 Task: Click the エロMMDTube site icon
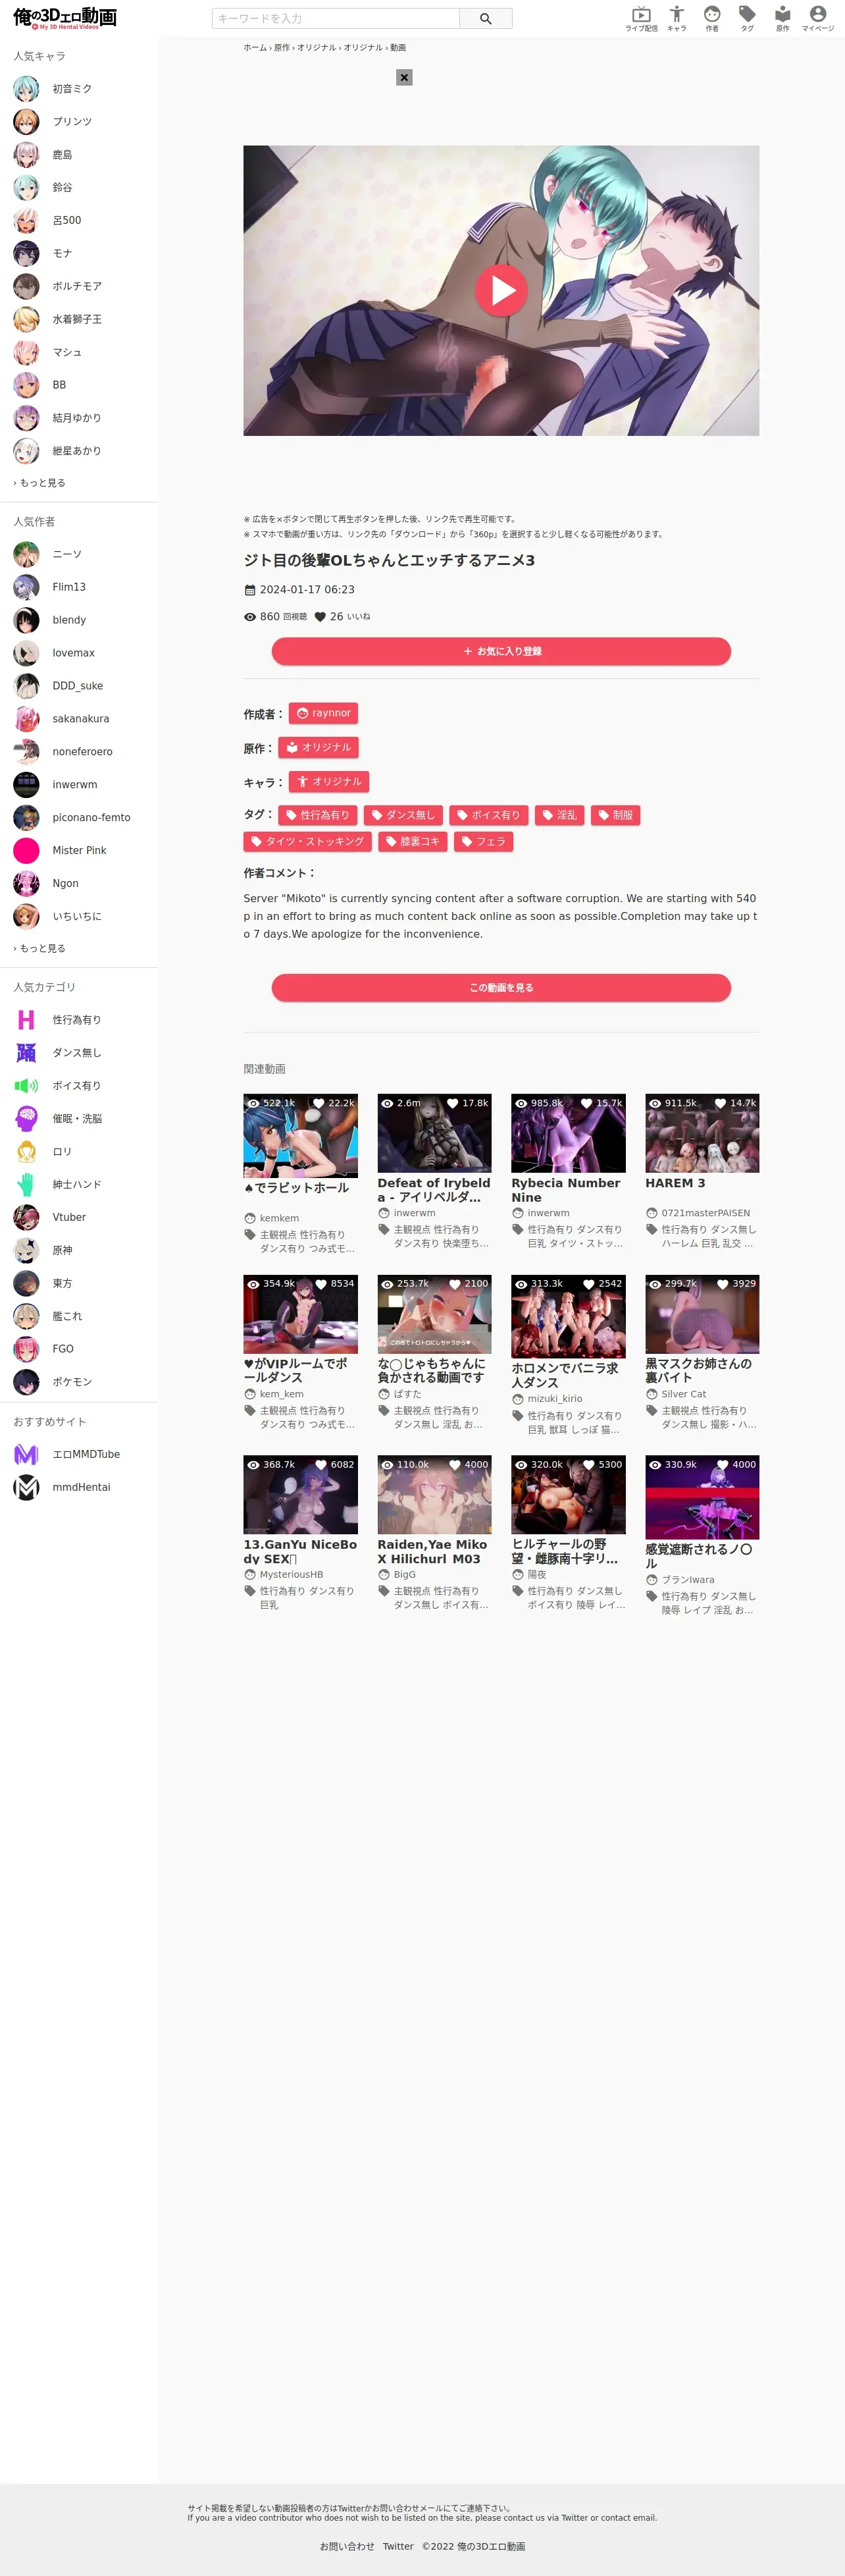coord(26,1455)
